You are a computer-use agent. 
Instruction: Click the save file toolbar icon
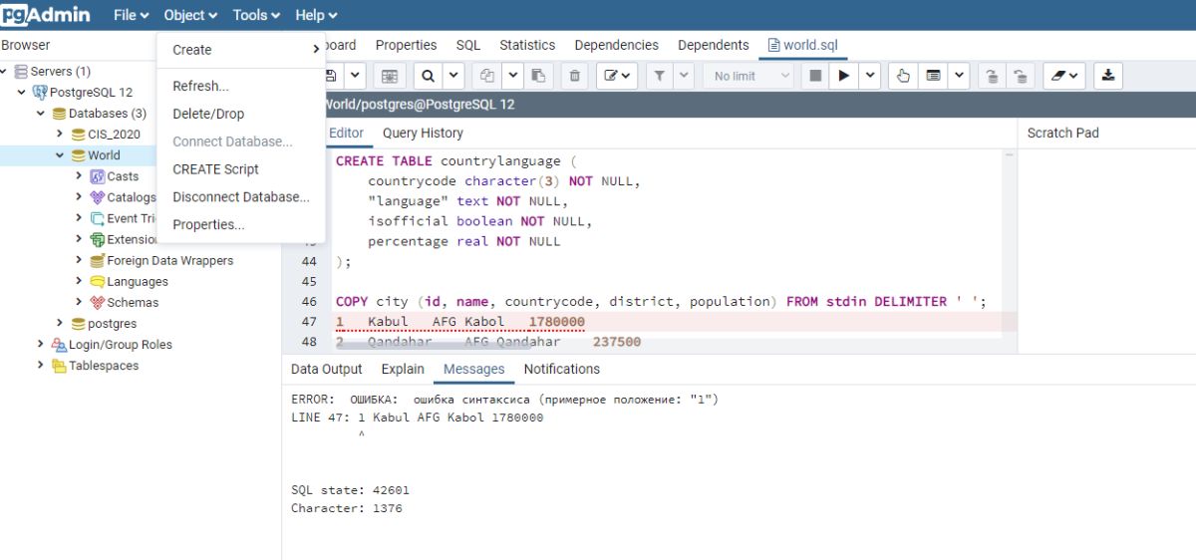tap(331, 76)
